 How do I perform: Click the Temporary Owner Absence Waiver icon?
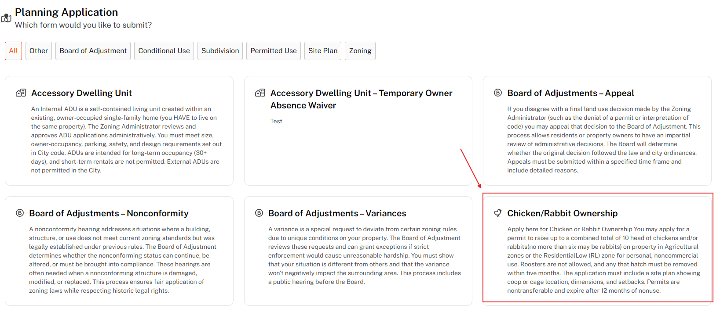pos(260,93)
